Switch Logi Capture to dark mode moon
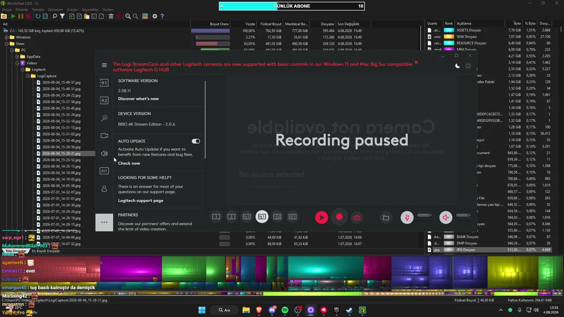This screenshot has width=564, height=317. click(457, 66)
